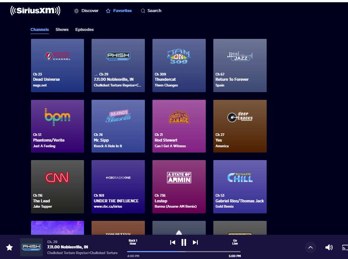Open the SiriusXM Chill channel

coord(240,187)
